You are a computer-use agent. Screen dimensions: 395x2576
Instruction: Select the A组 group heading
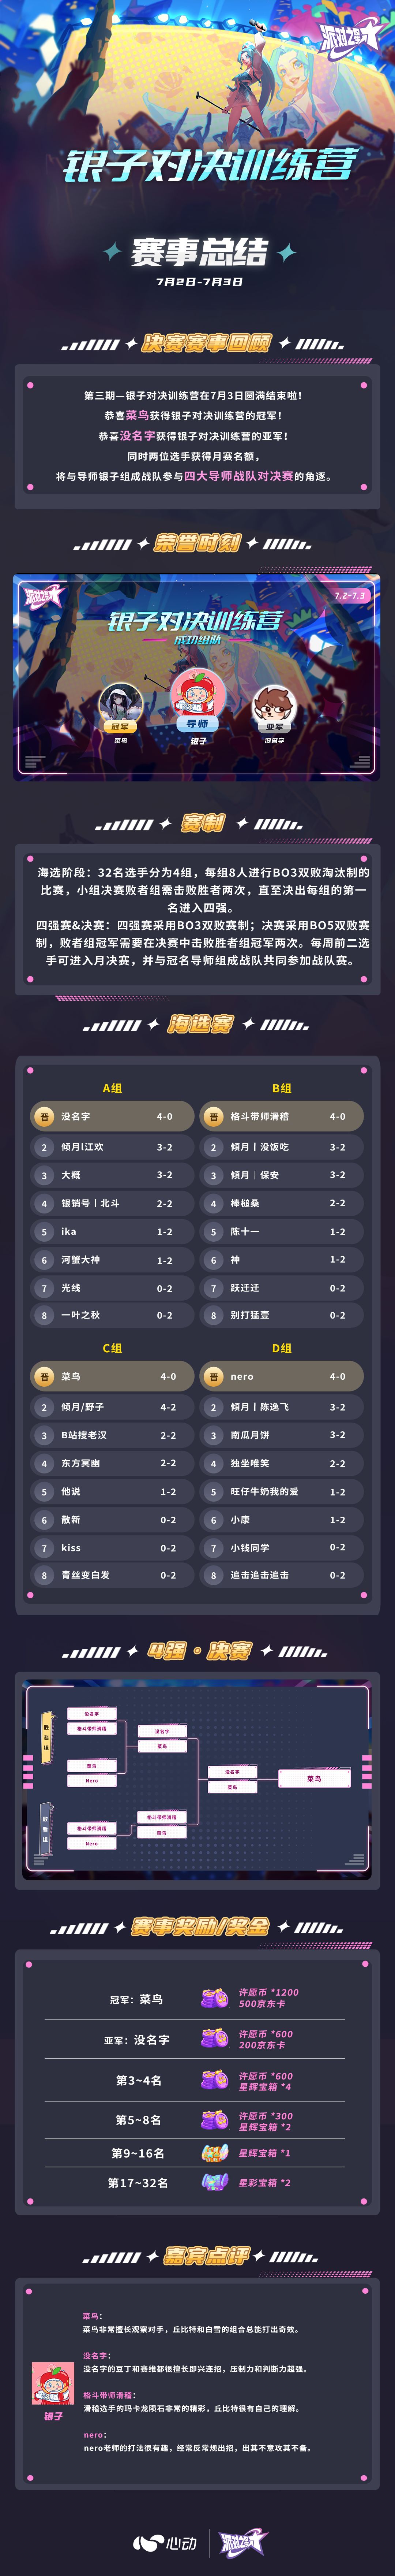pos(112,1088)
